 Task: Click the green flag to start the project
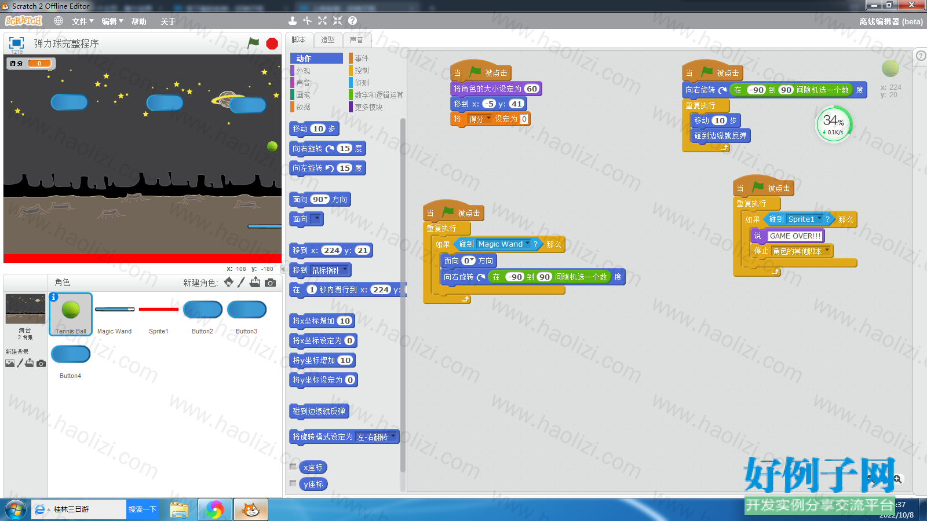[x=254, y=43]
